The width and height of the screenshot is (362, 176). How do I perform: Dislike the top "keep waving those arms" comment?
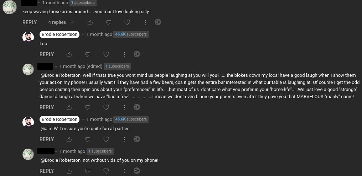coord(109,22)
